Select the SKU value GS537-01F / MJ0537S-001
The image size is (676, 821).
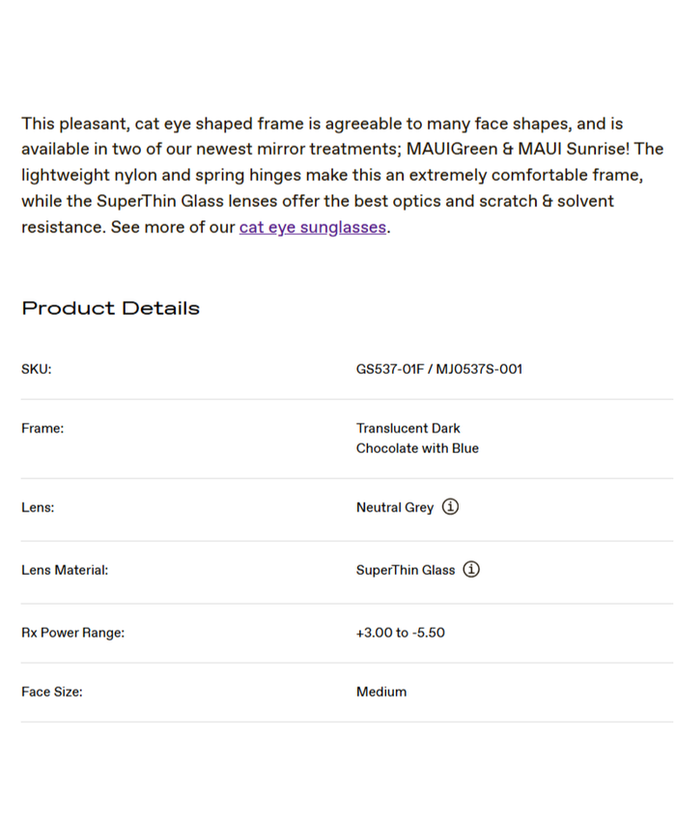[x=438, y=369]
